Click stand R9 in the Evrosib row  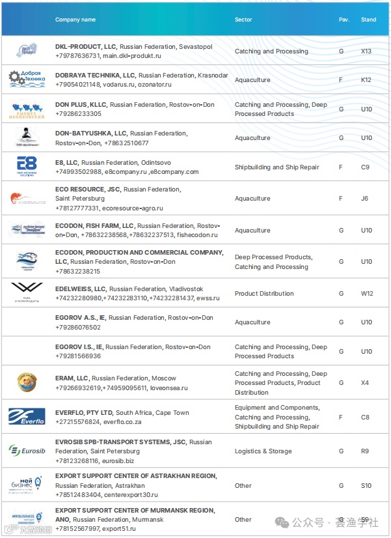[x=365, y=451]
